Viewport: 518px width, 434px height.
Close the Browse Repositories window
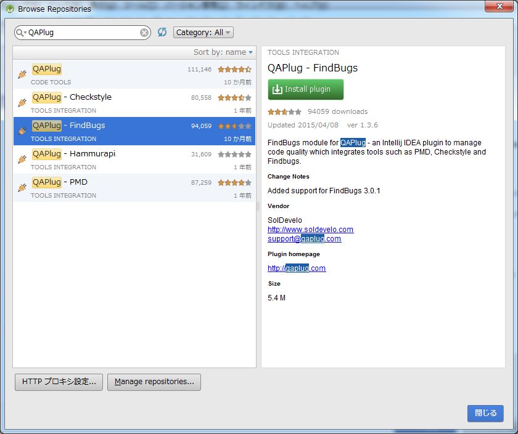click(x=499, y=6)
